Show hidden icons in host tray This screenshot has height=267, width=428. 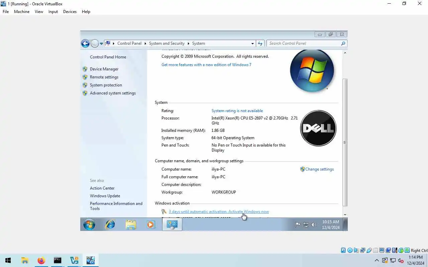(x=377, y=261)
